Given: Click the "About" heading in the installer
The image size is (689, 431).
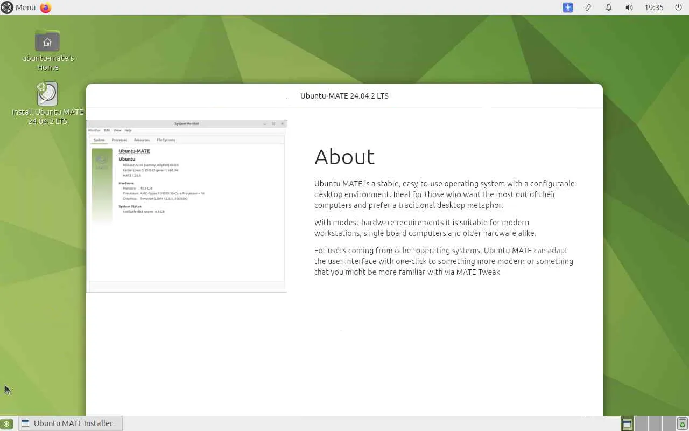Looking at the screenshot, I should (344, 157).
